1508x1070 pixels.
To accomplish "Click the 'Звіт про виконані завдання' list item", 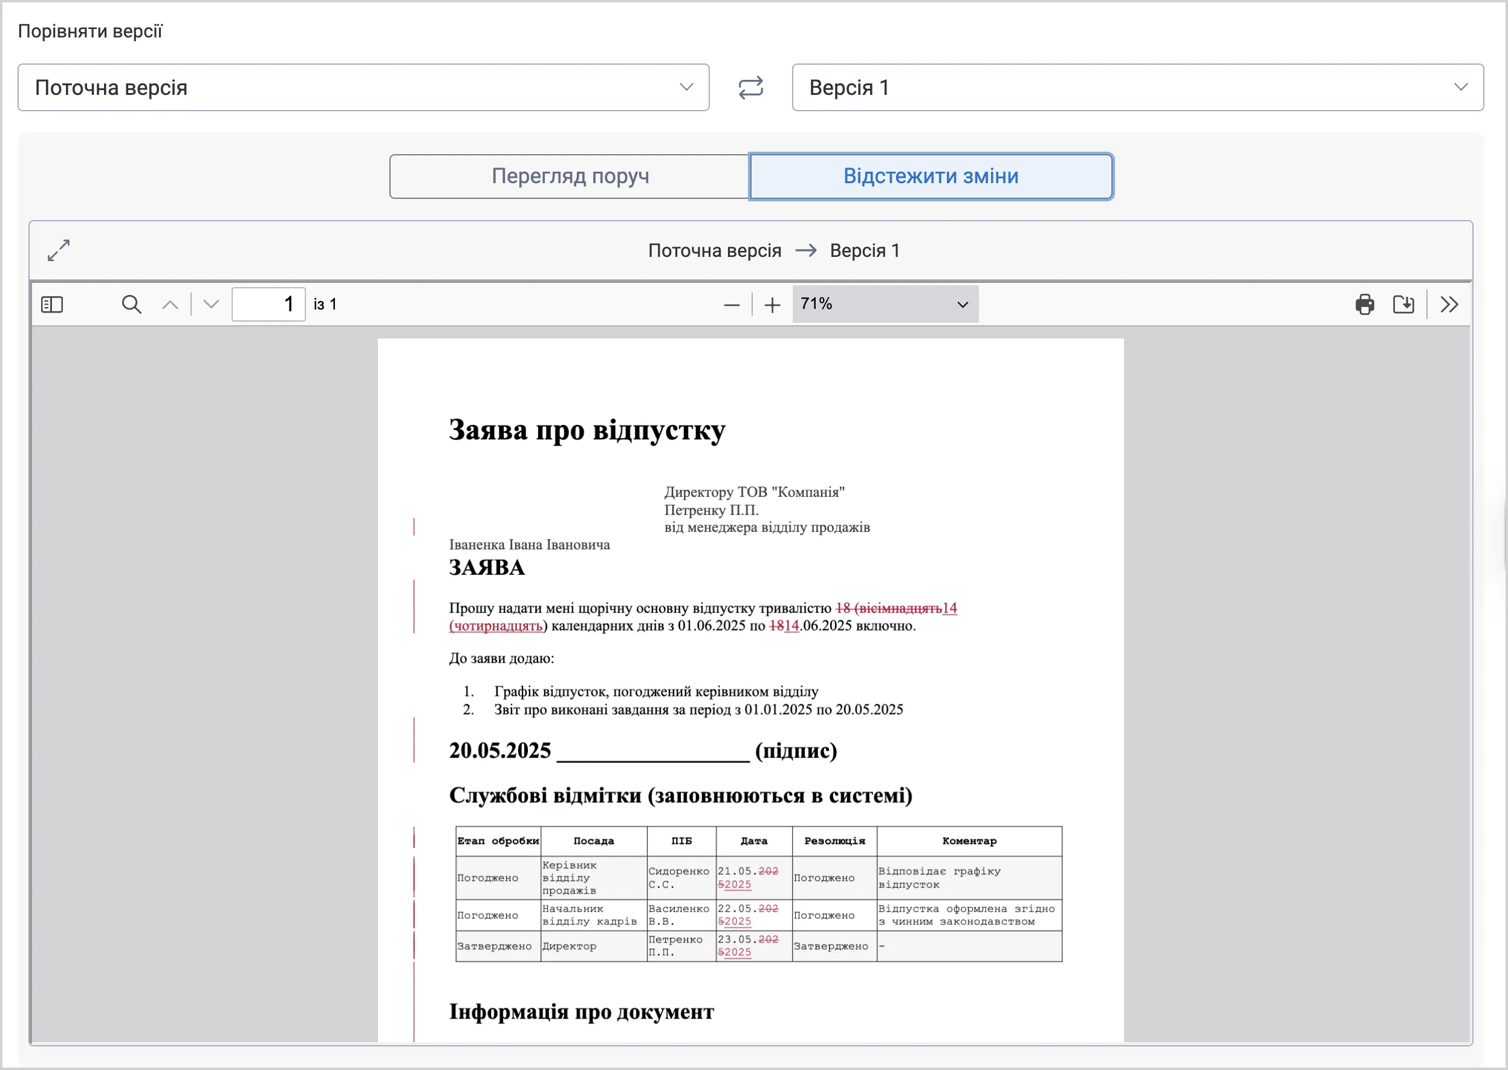I will (x=698, y=710).
